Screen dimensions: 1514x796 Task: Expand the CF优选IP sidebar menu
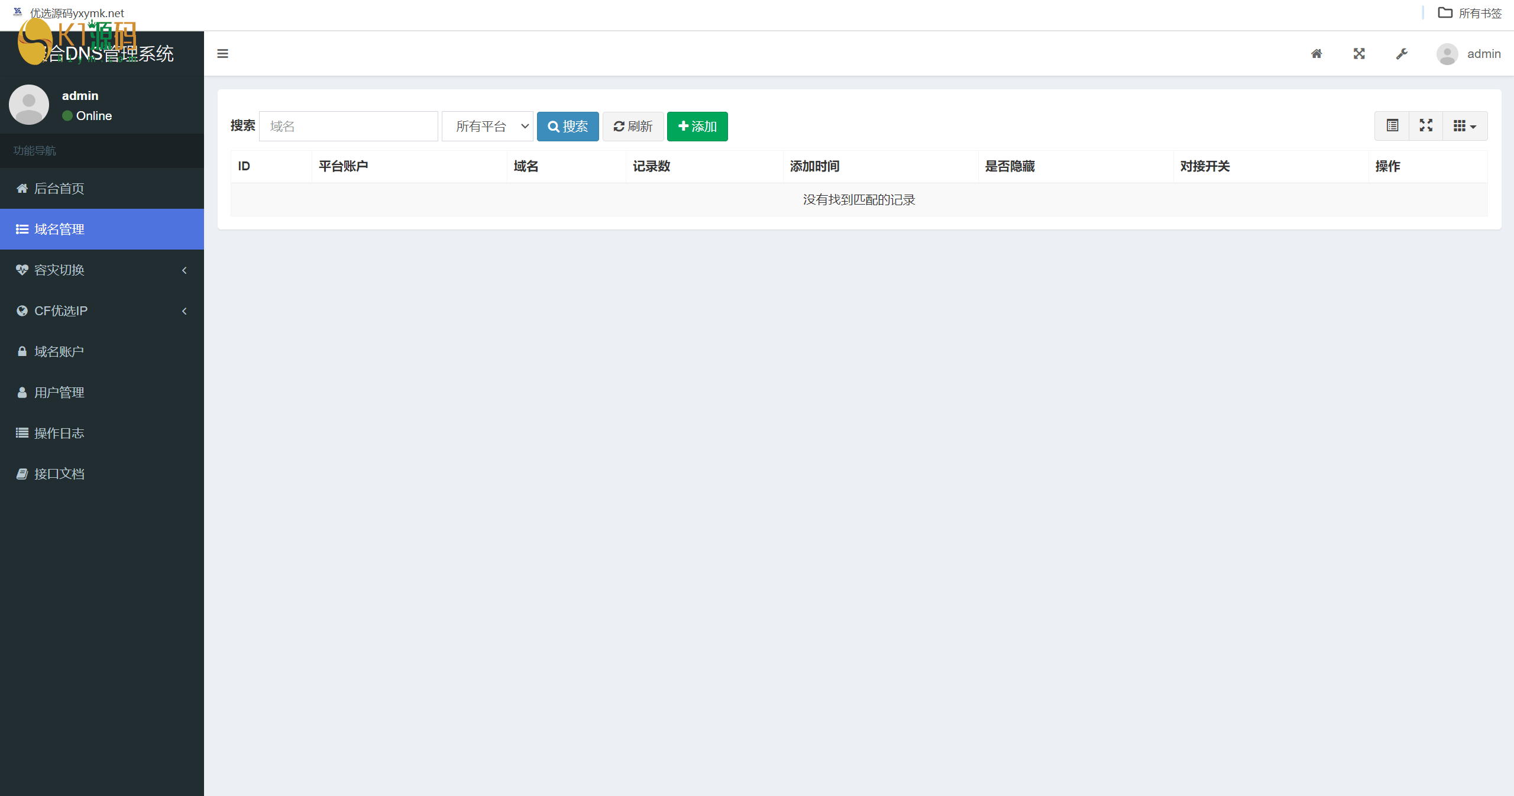[x=102, y=311]
